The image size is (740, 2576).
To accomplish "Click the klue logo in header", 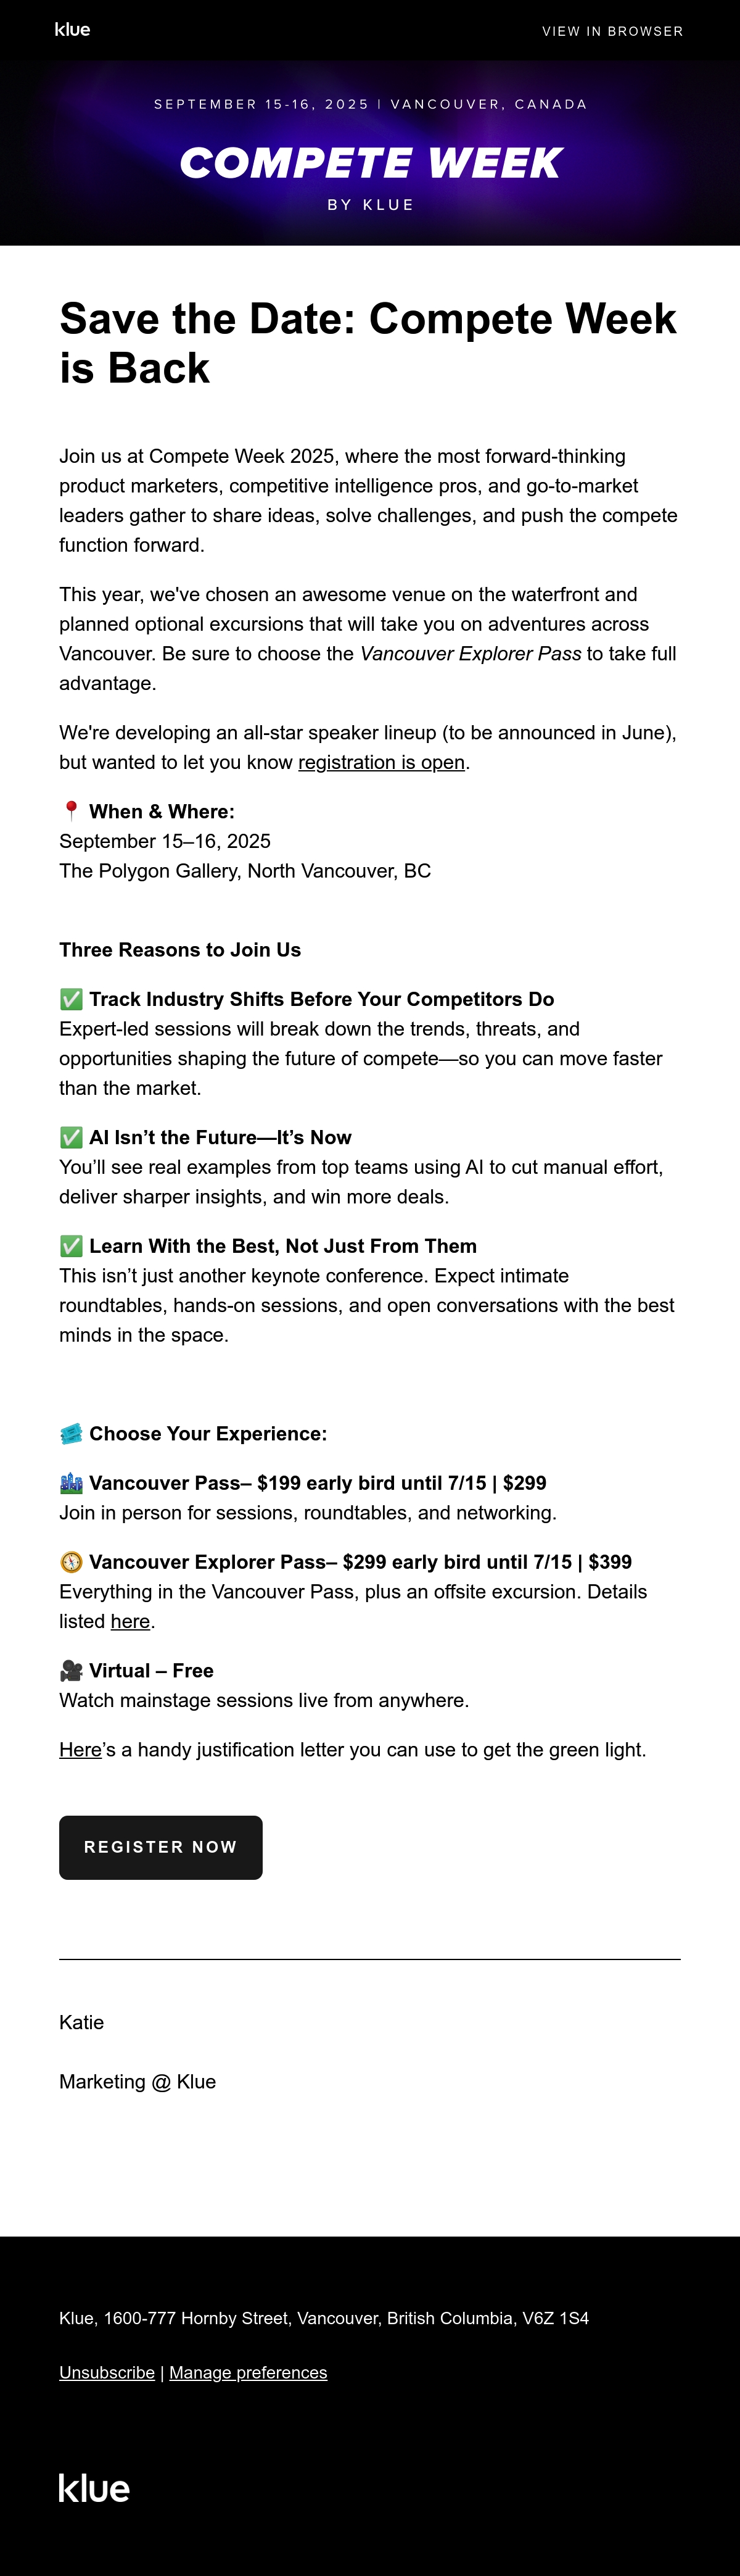I will [72, 30].
